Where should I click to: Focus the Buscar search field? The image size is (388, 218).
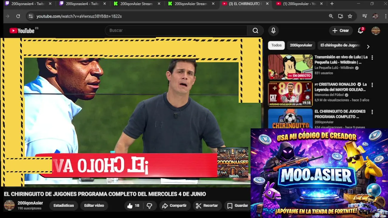click(x=176, y=31)
